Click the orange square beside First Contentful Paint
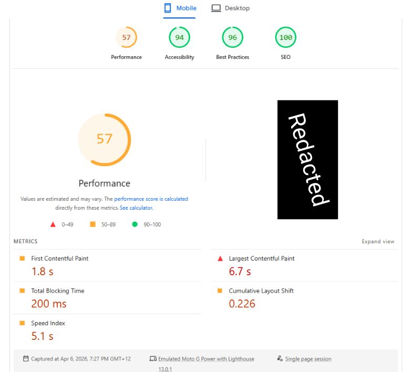The image size is (411, 372). 22,259
